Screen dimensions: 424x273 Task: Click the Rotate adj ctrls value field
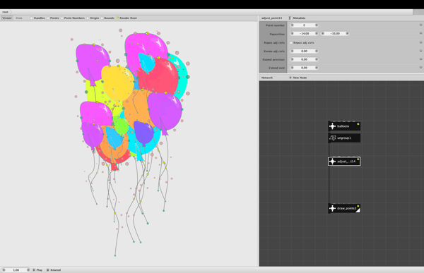[x=304, y=51]
